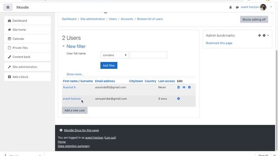Sort by Email address column
Viewport: 278px width, 156px height.
(x=105, y=81)
